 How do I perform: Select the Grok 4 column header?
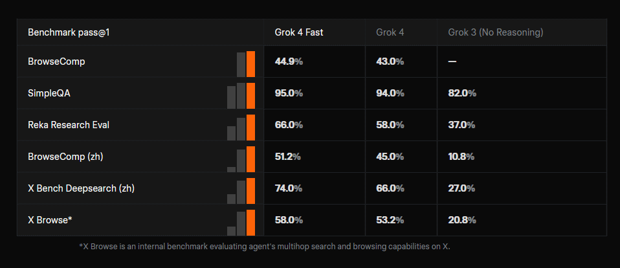[390, 32]
